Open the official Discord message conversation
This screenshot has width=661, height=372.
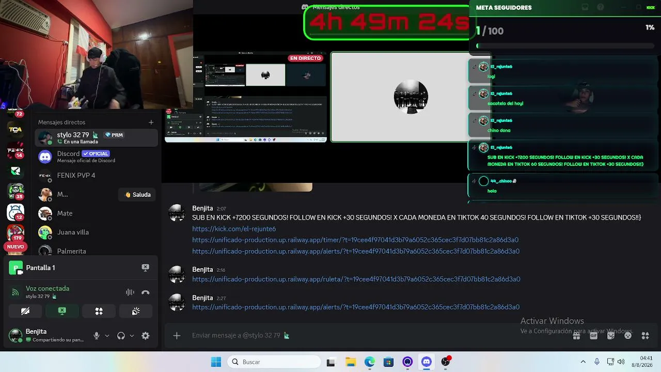coord(96,157)
